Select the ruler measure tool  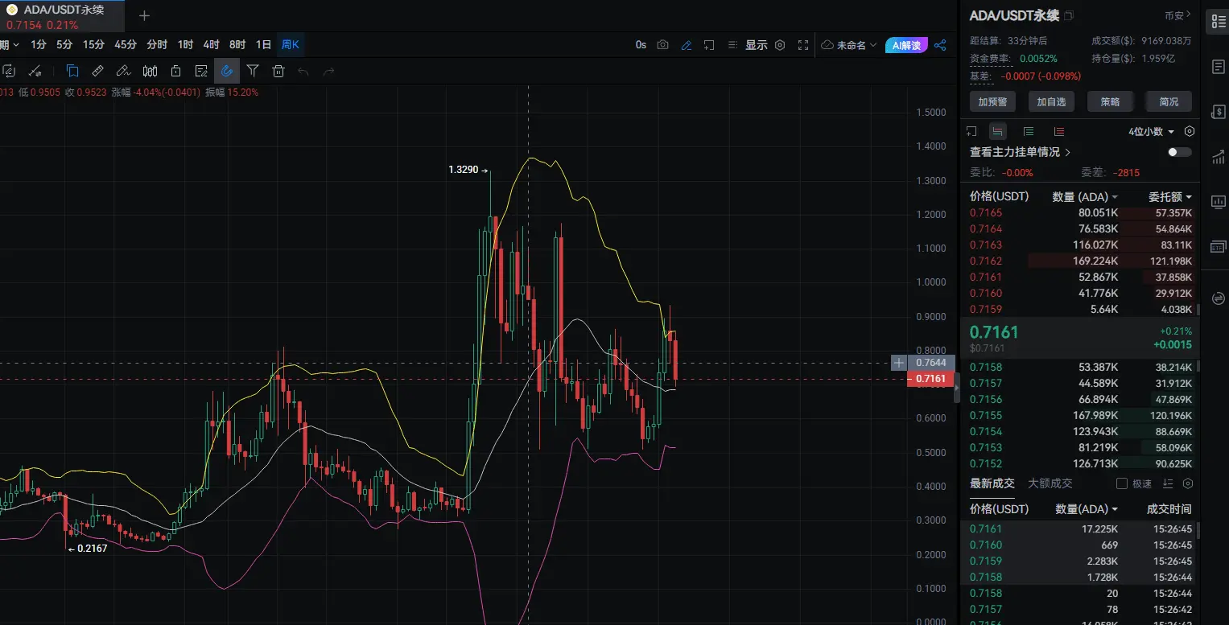97,71
